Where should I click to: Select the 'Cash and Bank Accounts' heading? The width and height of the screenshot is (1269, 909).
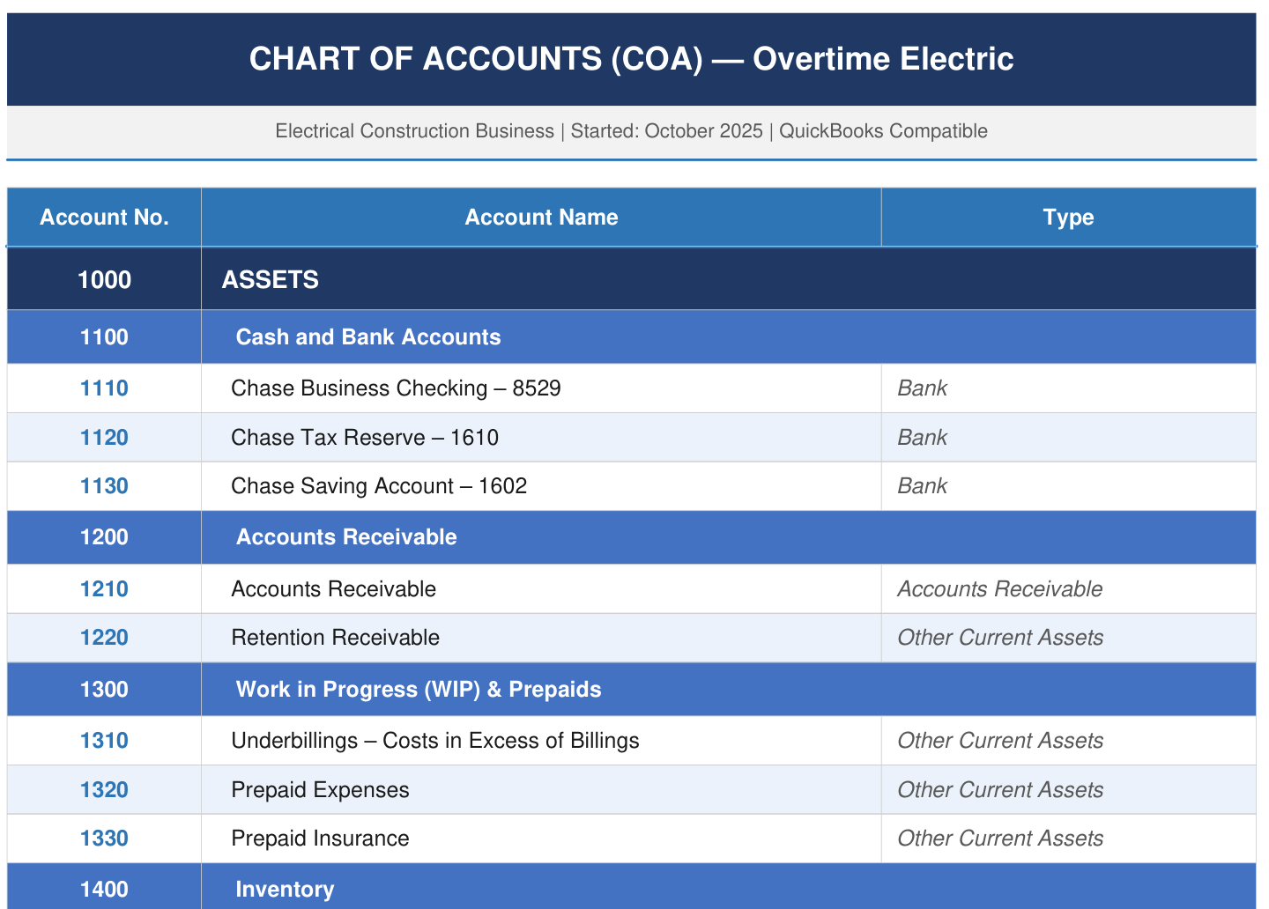(368, 337)
